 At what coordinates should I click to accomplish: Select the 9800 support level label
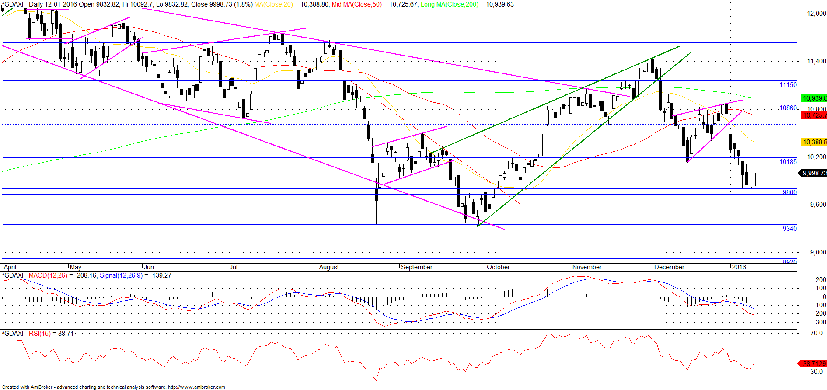click(x=790, y=192)
